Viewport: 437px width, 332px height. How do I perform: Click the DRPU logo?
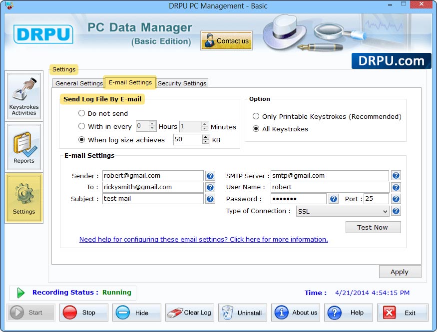coord(43,34)
